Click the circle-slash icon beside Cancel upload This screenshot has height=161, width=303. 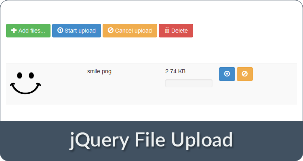pyautogui.click(x=111, y=30)
